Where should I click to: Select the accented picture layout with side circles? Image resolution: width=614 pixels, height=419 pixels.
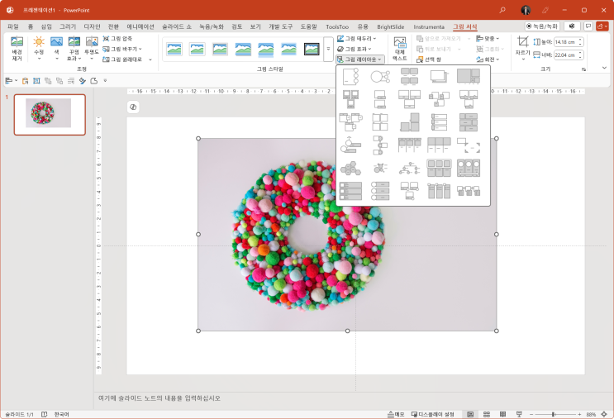(x=350, y=76)
